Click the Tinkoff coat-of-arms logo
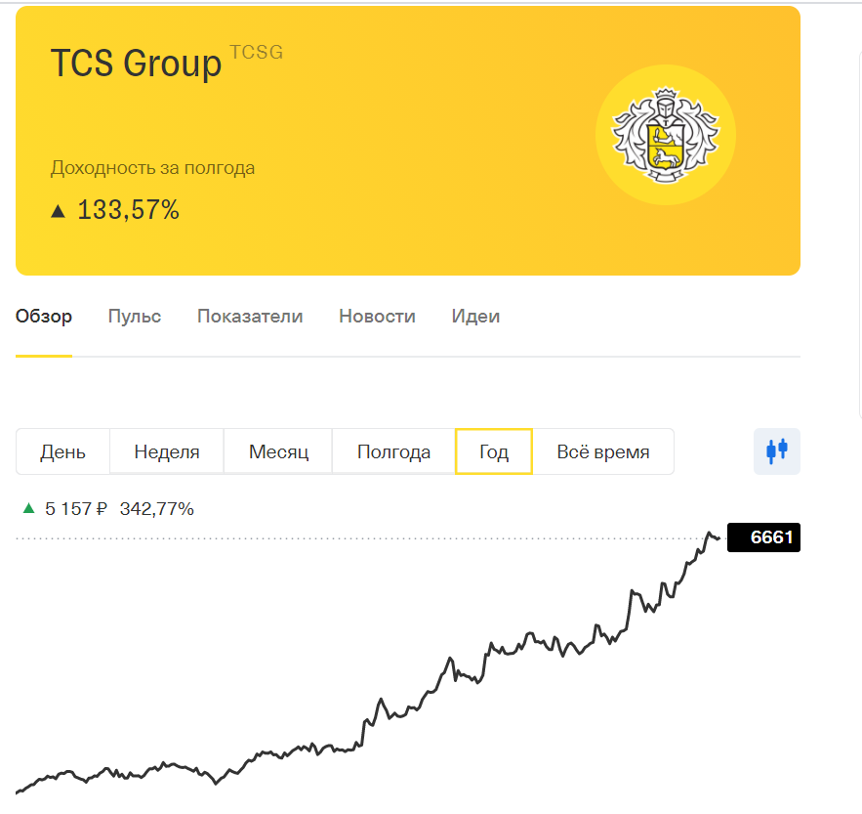Screen dimensions: 862x814 click(665, 136)
